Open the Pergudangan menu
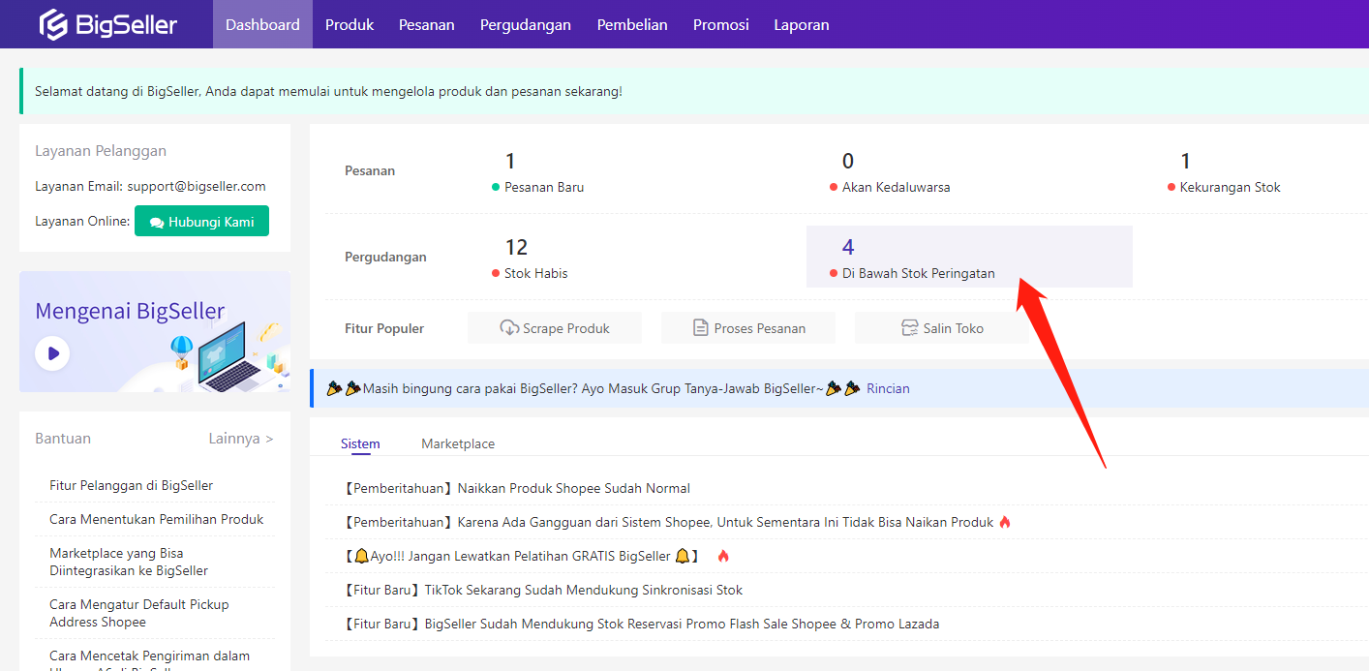 point(526,25)
